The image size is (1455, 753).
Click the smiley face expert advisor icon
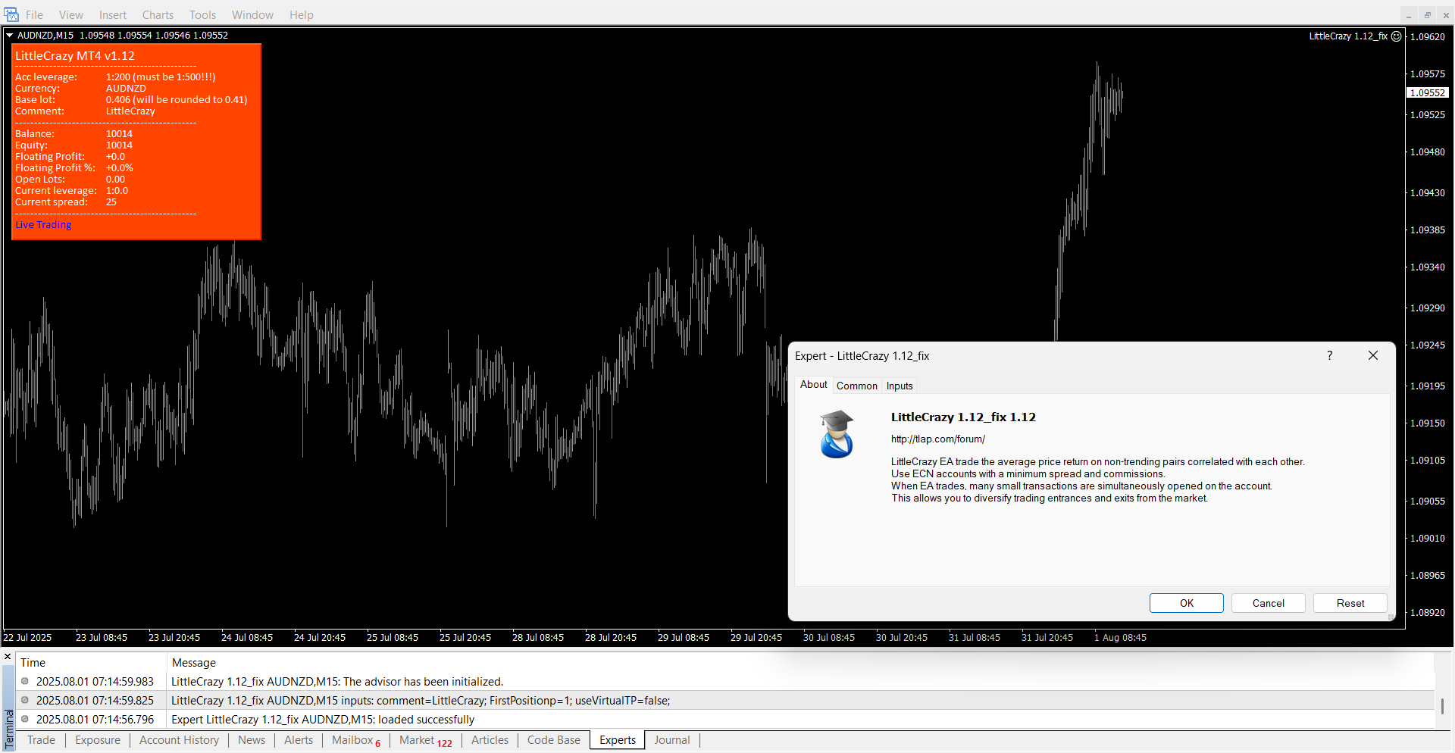tap(1396, 36)
